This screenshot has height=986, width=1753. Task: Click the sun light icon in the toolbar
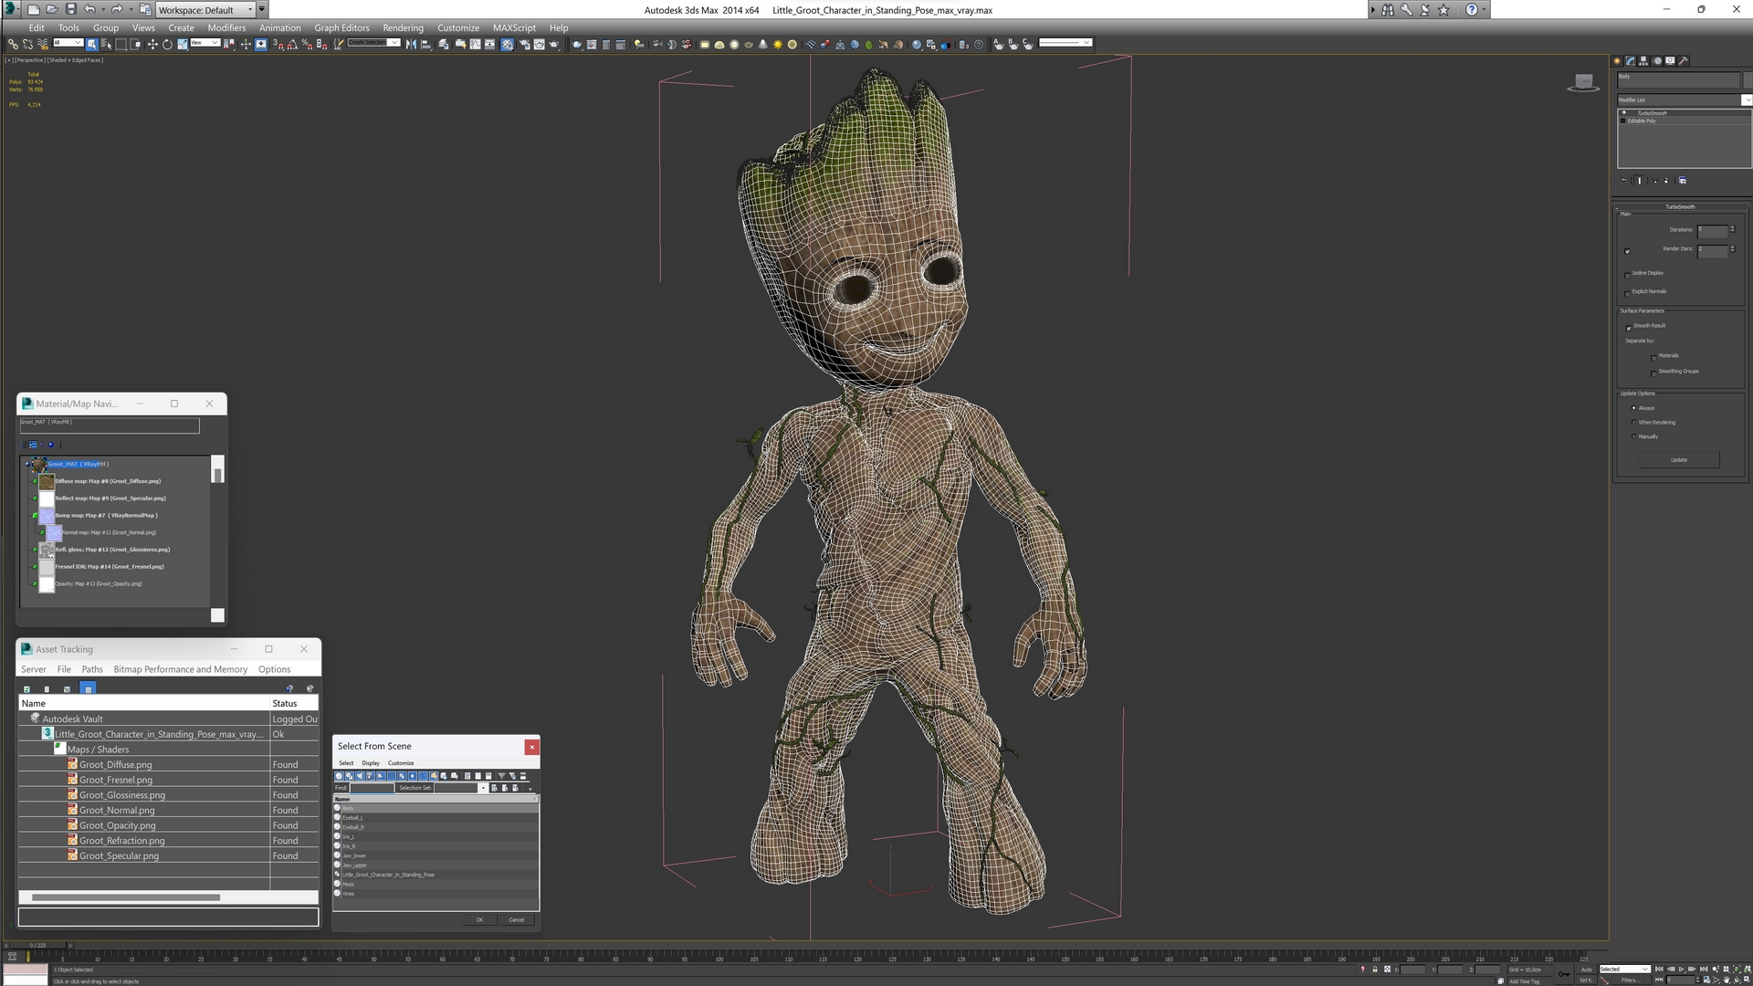point(778,44)
